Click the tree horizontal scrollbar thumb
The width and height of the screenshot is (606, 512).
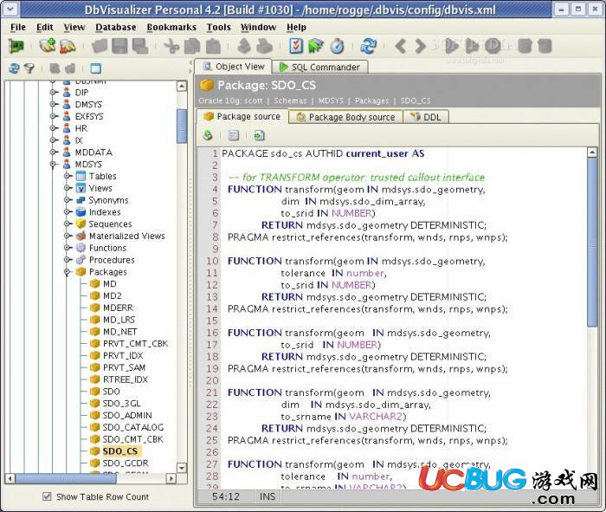[66, 479]
